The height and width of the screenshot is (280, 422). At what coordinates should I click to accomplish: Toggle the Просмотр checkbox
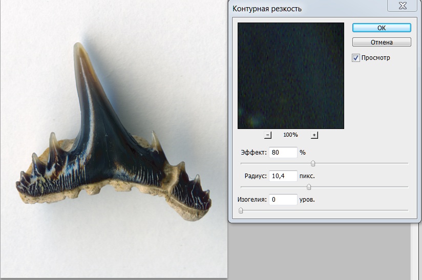click(356, 58)
